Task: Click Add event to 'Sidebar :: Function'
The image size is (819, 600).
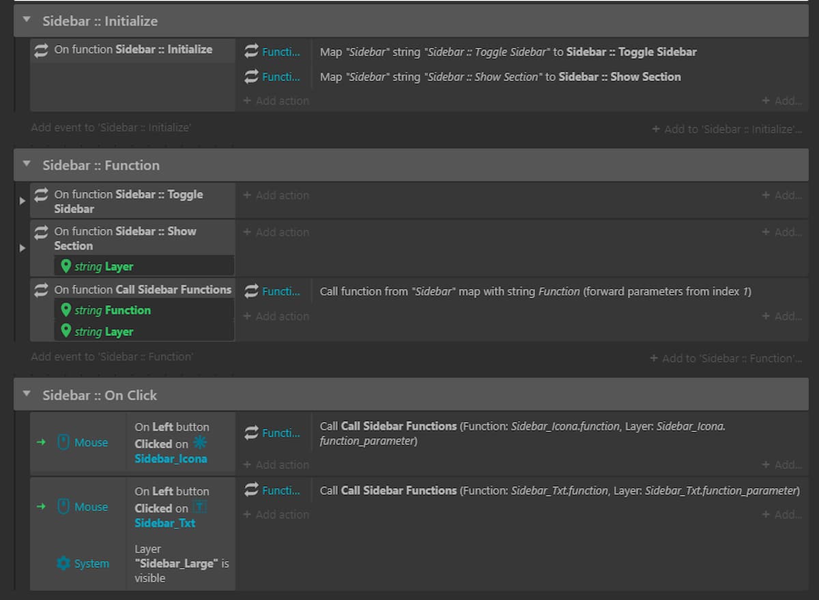Action: [x=112, y=356]
